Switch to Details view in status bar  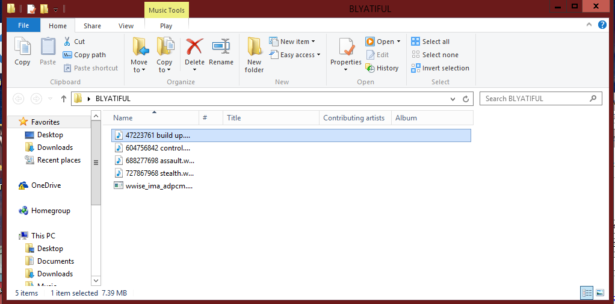pos(587,293)
